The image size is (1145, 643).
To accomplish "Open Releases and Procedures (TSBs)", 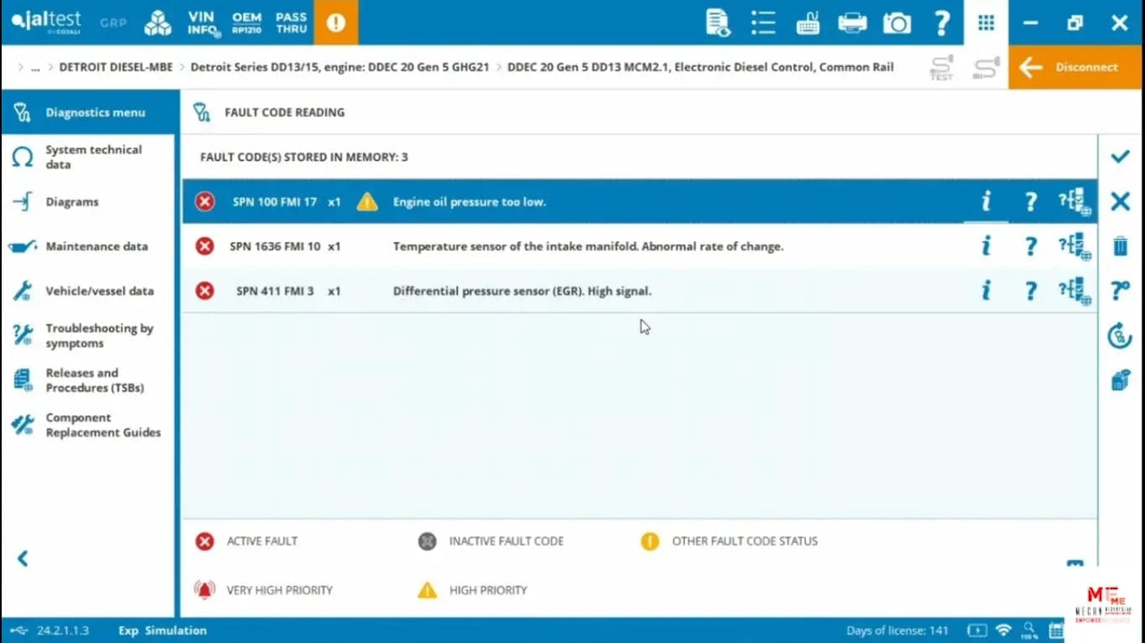I will click(x=90, y=380).
